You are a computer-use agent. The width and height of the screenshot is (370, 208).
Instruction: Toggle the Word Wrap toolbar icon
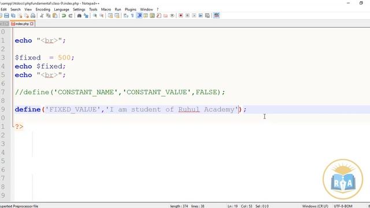click(126, 16)
